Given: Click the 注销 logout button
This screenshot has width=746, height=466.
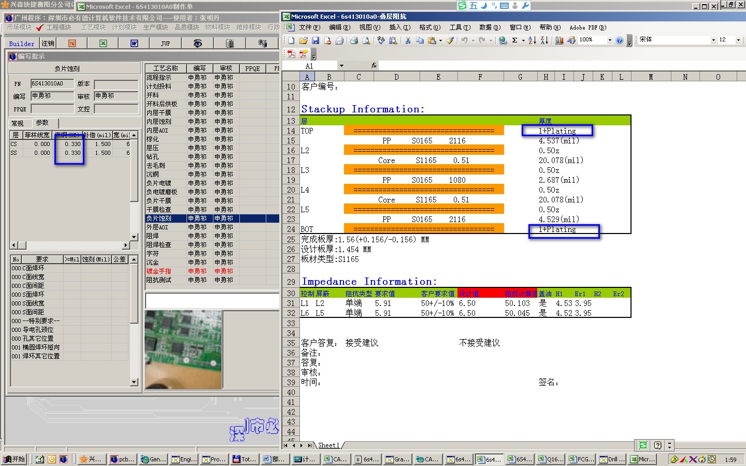Looking at the screenshot, I should click(48, 43).
